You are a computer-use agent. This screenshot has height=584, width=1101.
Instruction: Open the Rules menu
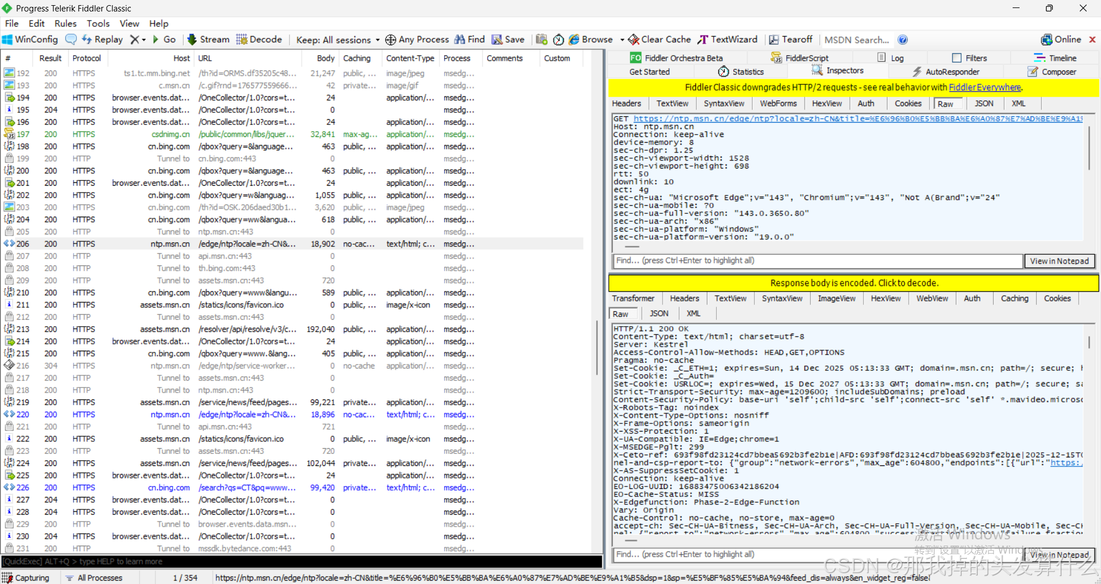point(65,23)
